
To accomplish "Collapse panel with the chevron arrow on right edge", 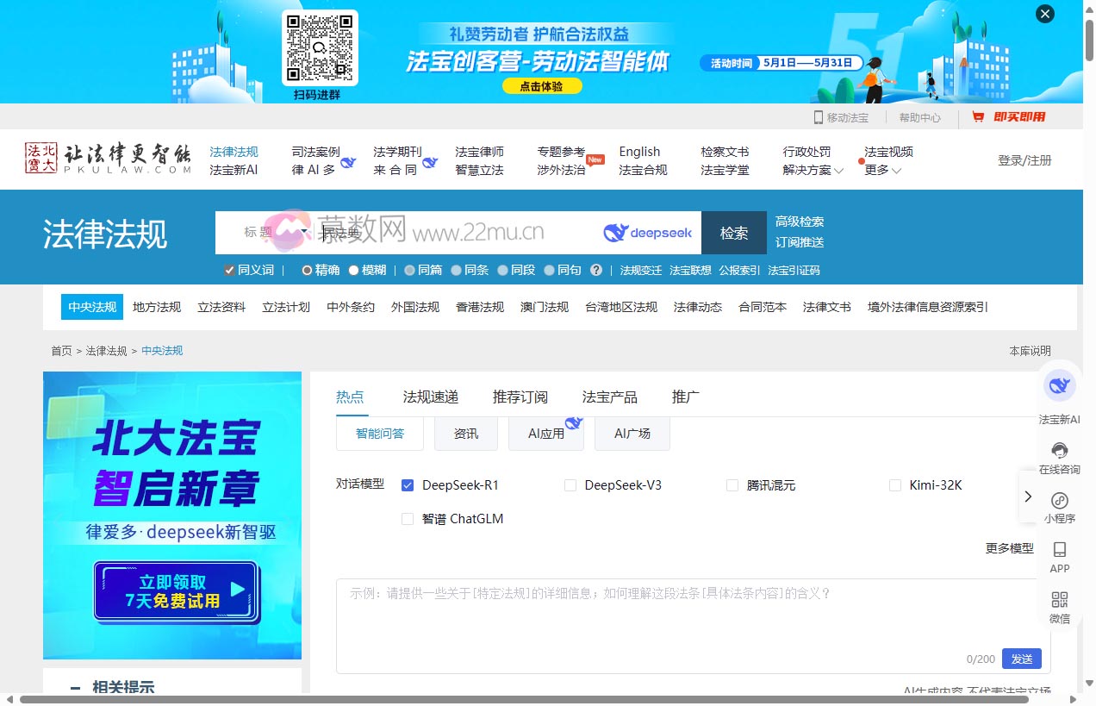I will click(1028, 497).
